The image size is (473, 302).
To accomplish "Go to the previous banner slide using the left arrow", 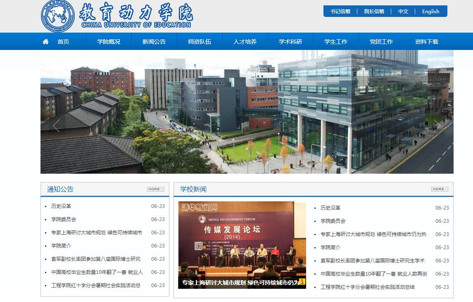I will click(57, 125).
